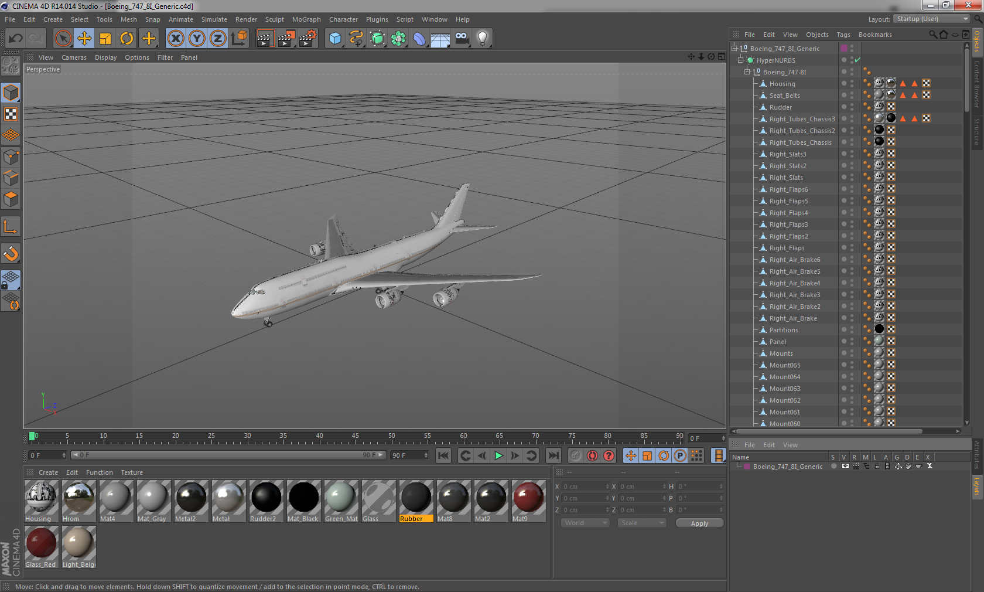Add a Floor environment object
Image resolution: width=984 pixels, height=592 pixels.
440,39
